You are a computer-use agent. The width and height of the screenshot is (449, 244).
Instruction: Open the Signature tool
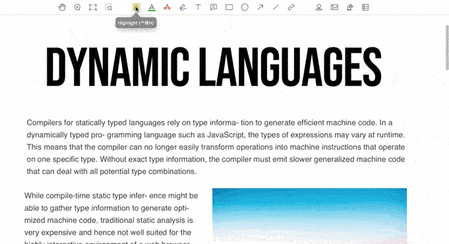350,7
